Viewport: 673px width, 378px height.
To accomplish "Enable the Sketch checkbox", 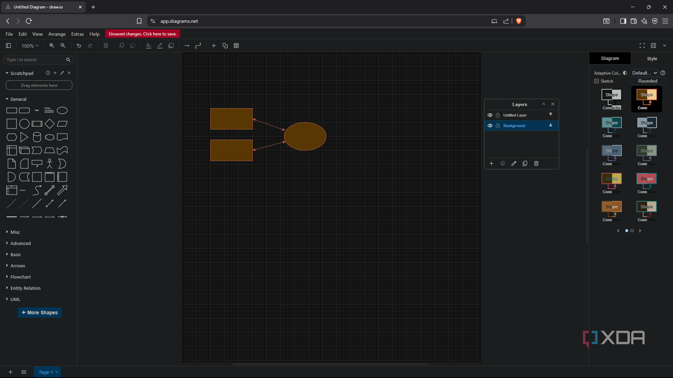I will tap(596, 81).
